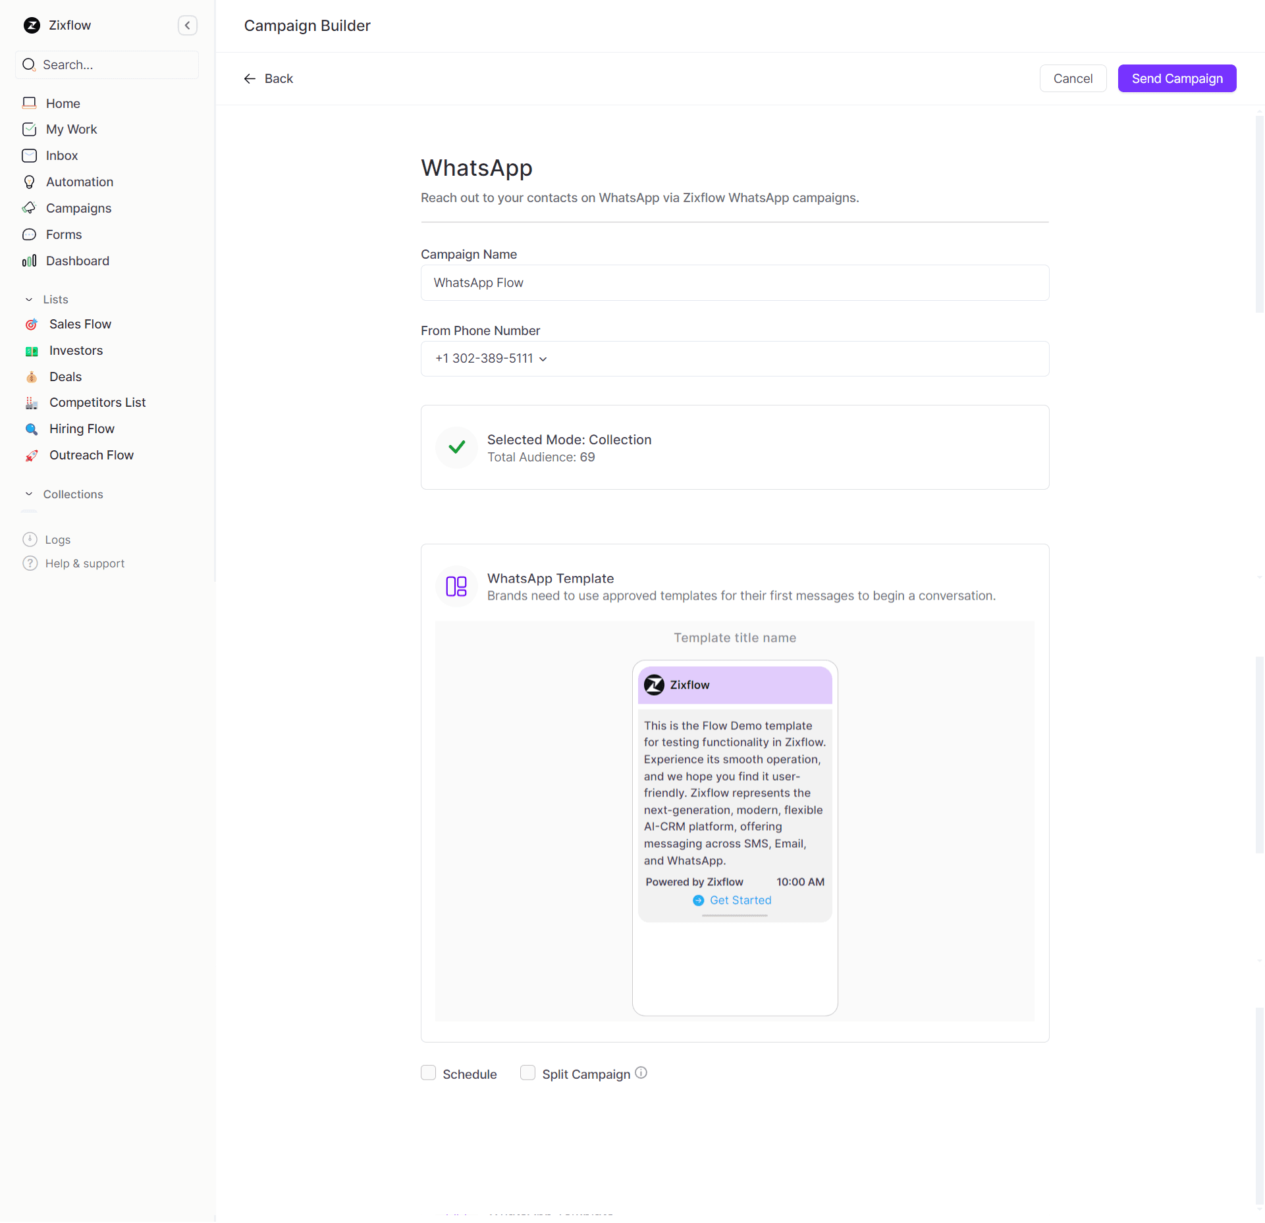This screenshot has height=1223, width=1265.
Task: Click the Campaign Name input field
Action: point(734,283)
